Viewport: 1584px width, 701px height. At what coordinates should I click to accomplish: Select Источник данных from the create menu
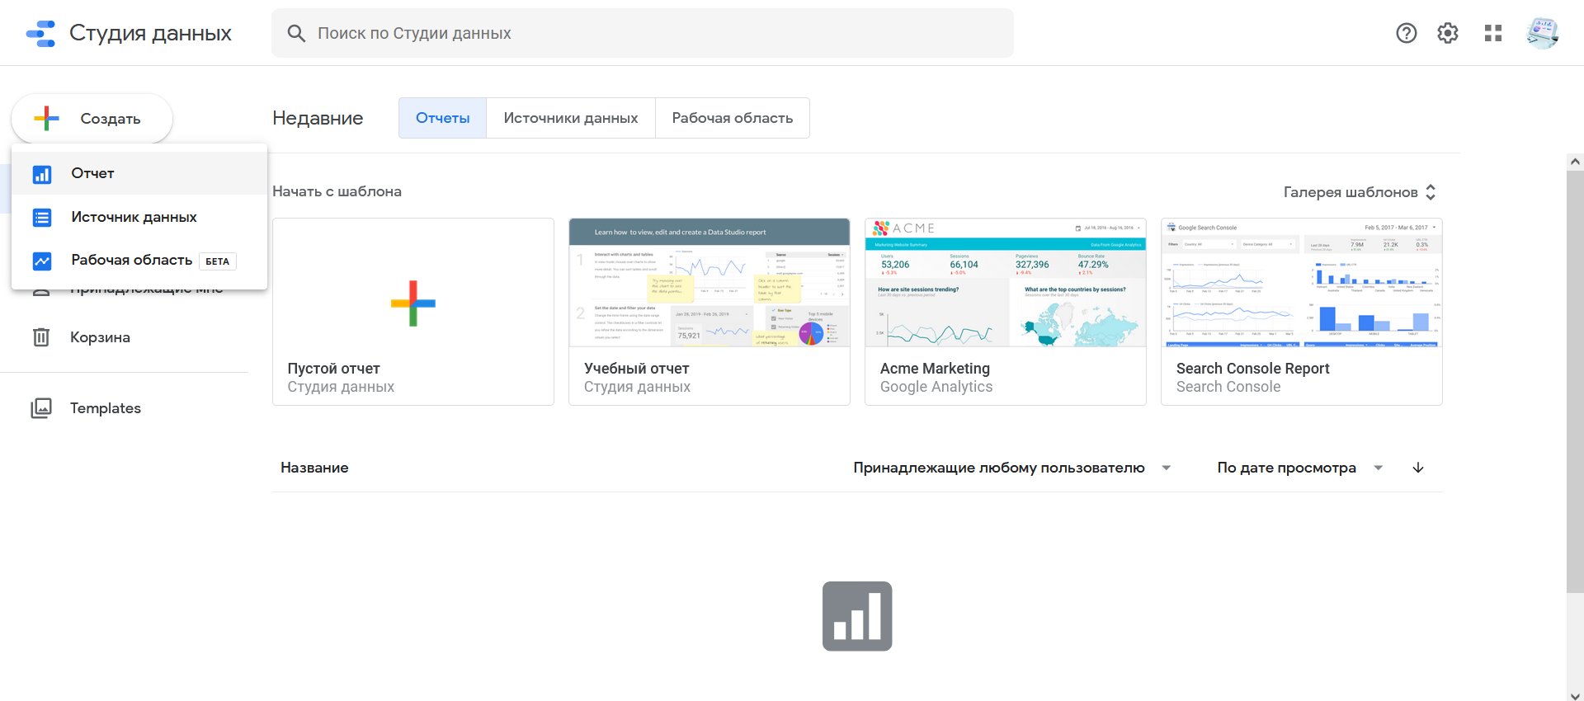(x=139, y=217)
